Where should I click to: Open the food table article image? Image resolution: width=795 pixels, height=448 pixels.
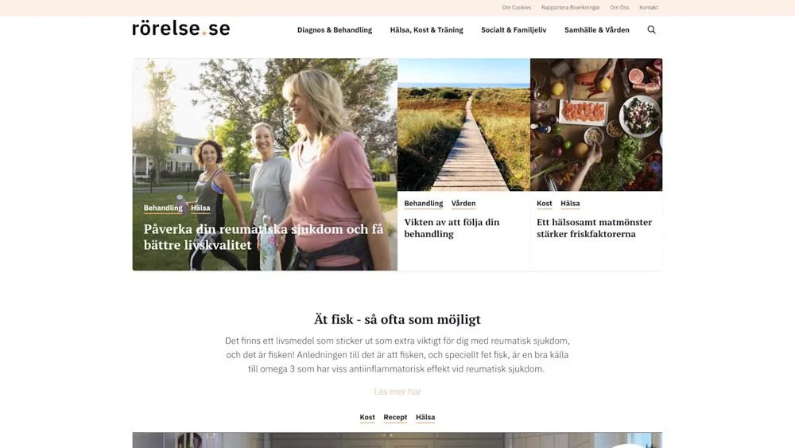(x=596, y=125)
